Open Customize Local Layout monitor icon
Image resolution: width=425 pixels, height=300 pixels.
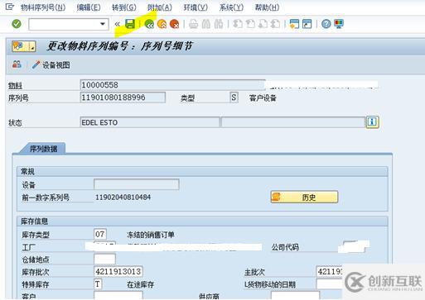click(x=339, y=24)
